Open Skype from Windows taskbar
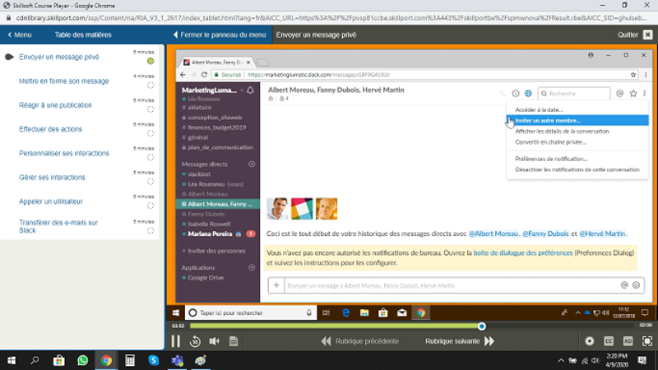This screenshot has height=370, width=658. coord(154,360)
